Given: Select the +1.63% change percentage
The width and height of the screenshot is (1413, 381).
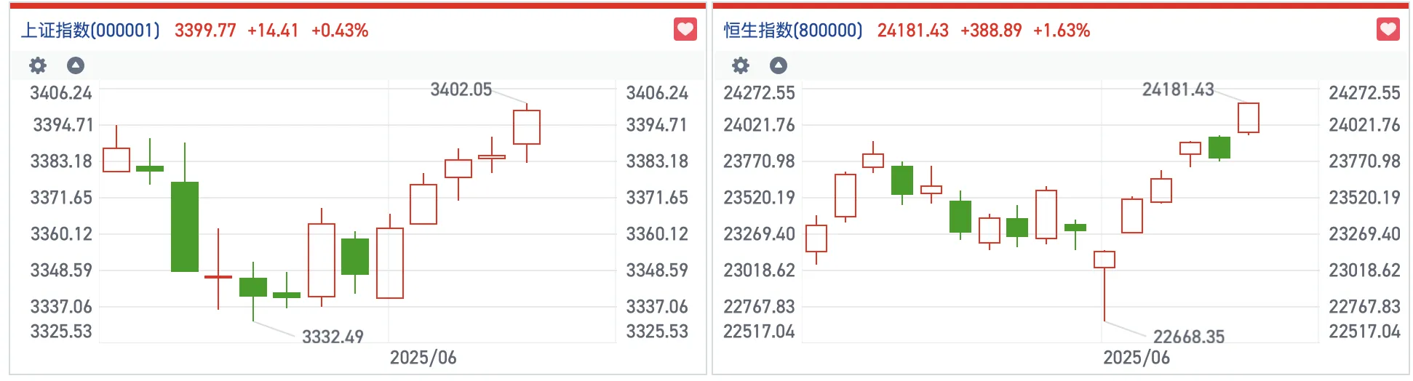Looking at the screenshot, I should click(x=1062, y=31).
